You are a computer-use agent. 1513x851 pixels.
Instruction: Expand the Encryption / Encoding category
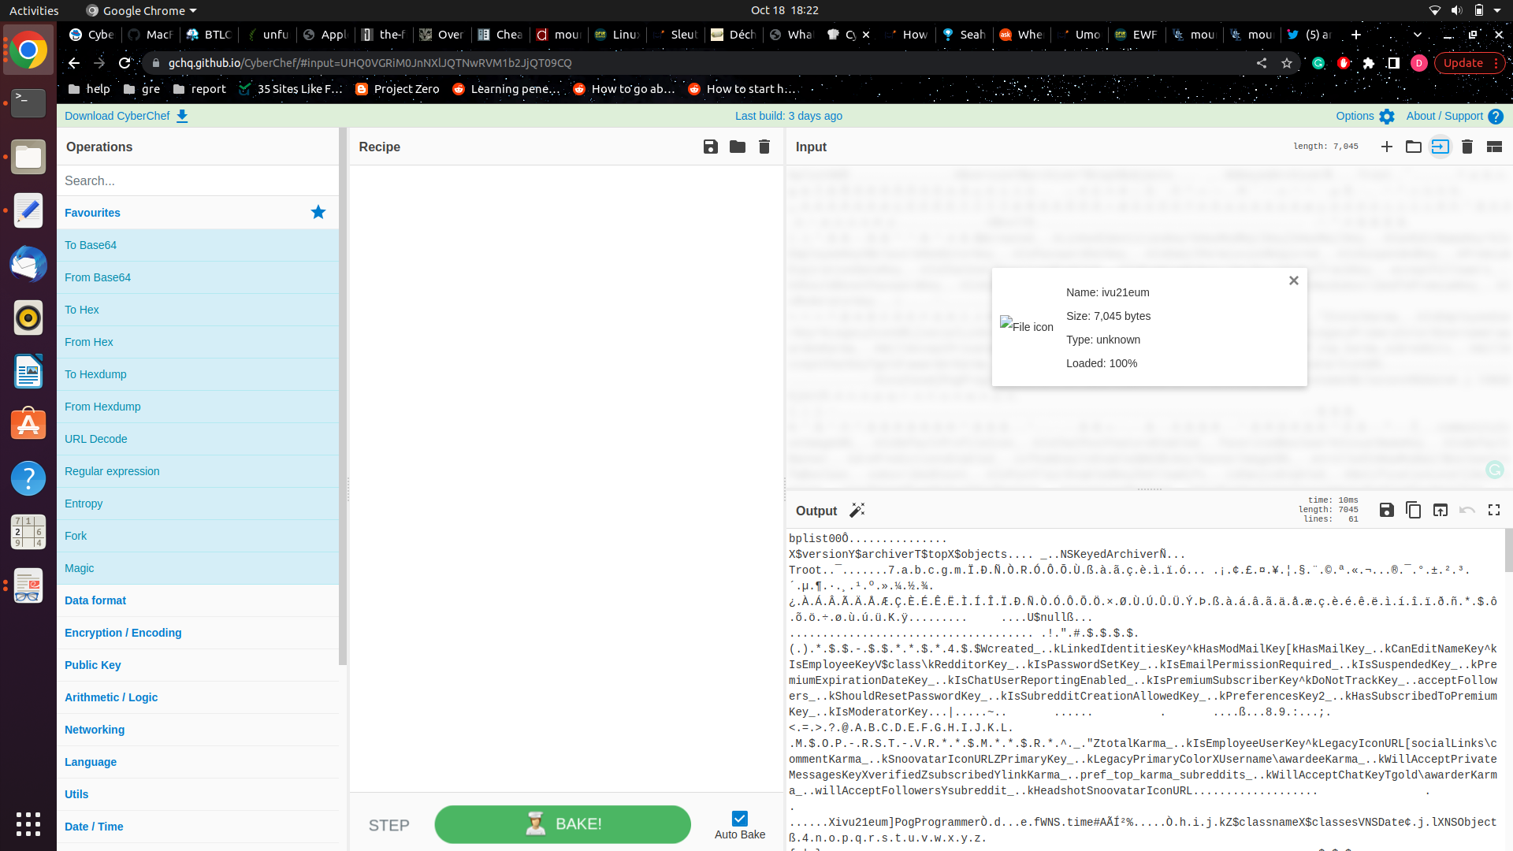click(x=123, y=633)
